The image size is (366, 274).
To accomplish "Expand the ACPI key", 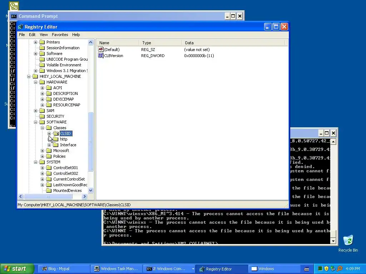I will pyautogui.click(x=42, y=88).
